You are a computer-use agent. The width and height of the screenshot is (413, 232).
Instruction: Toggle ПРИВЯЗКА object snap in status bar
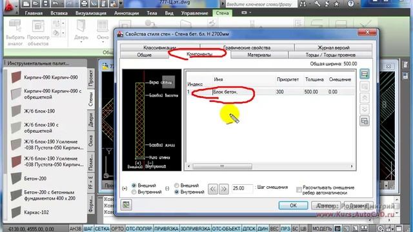tap(166, 229)
